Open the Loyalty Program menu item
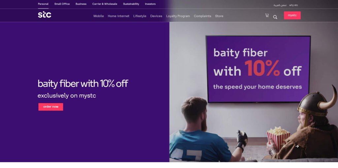338x168 pixels. tap(178, 16)
